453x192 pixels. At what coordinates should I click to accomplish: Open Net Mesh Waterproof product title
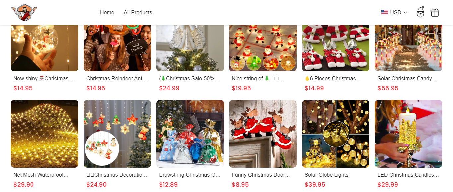coord(41,175)
